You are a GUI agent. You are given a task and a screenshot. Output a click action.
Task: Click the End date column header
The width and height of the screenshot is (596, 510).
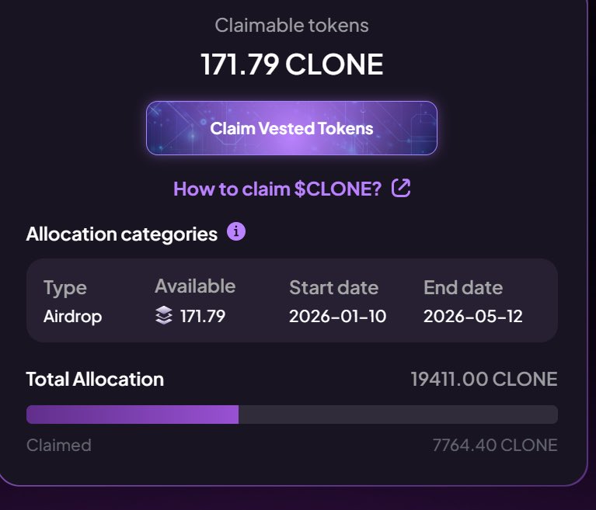click(463, 288)
